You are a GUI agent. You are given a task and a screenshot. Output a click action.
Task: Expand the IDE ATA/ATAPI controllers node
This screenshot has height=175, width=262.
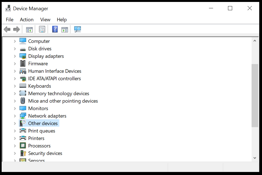(x=15, y=79)
